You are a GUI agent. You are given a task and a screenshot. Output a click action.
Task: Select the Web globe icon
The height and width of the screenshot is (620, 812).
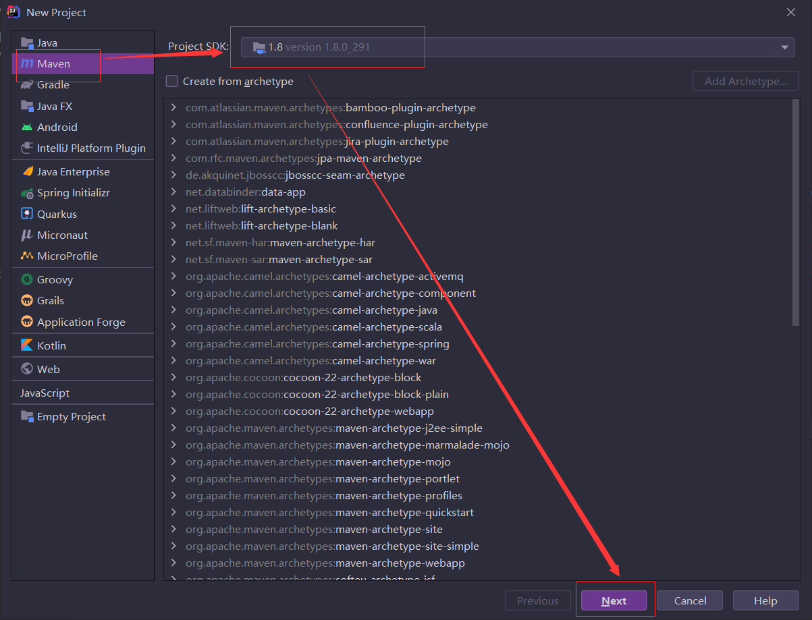point(27,369)
